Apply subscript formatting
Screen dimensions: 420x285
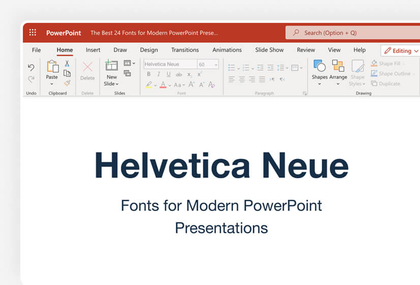[189, 74]
